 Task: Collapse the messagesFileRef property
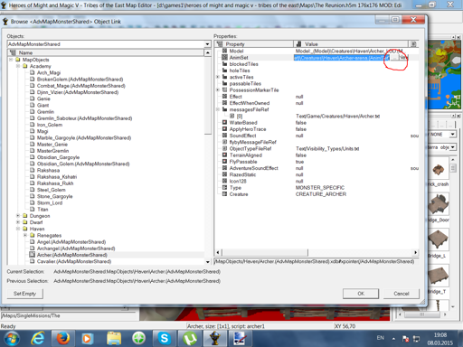point(218,109)
